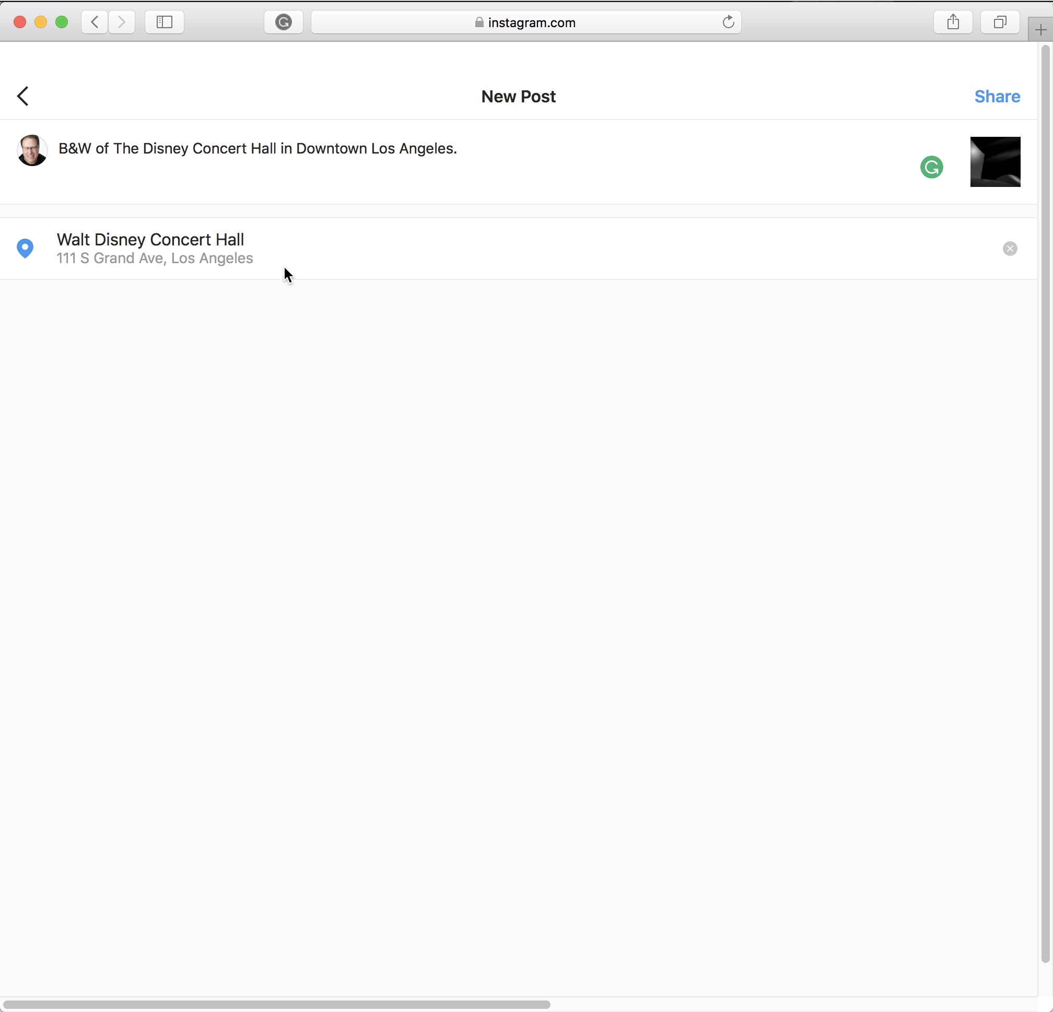Image resolution: width=1053 pixels, height=1012 pixels.
Task: Select the blue location pin icon
Action: (x=25, y=248)
